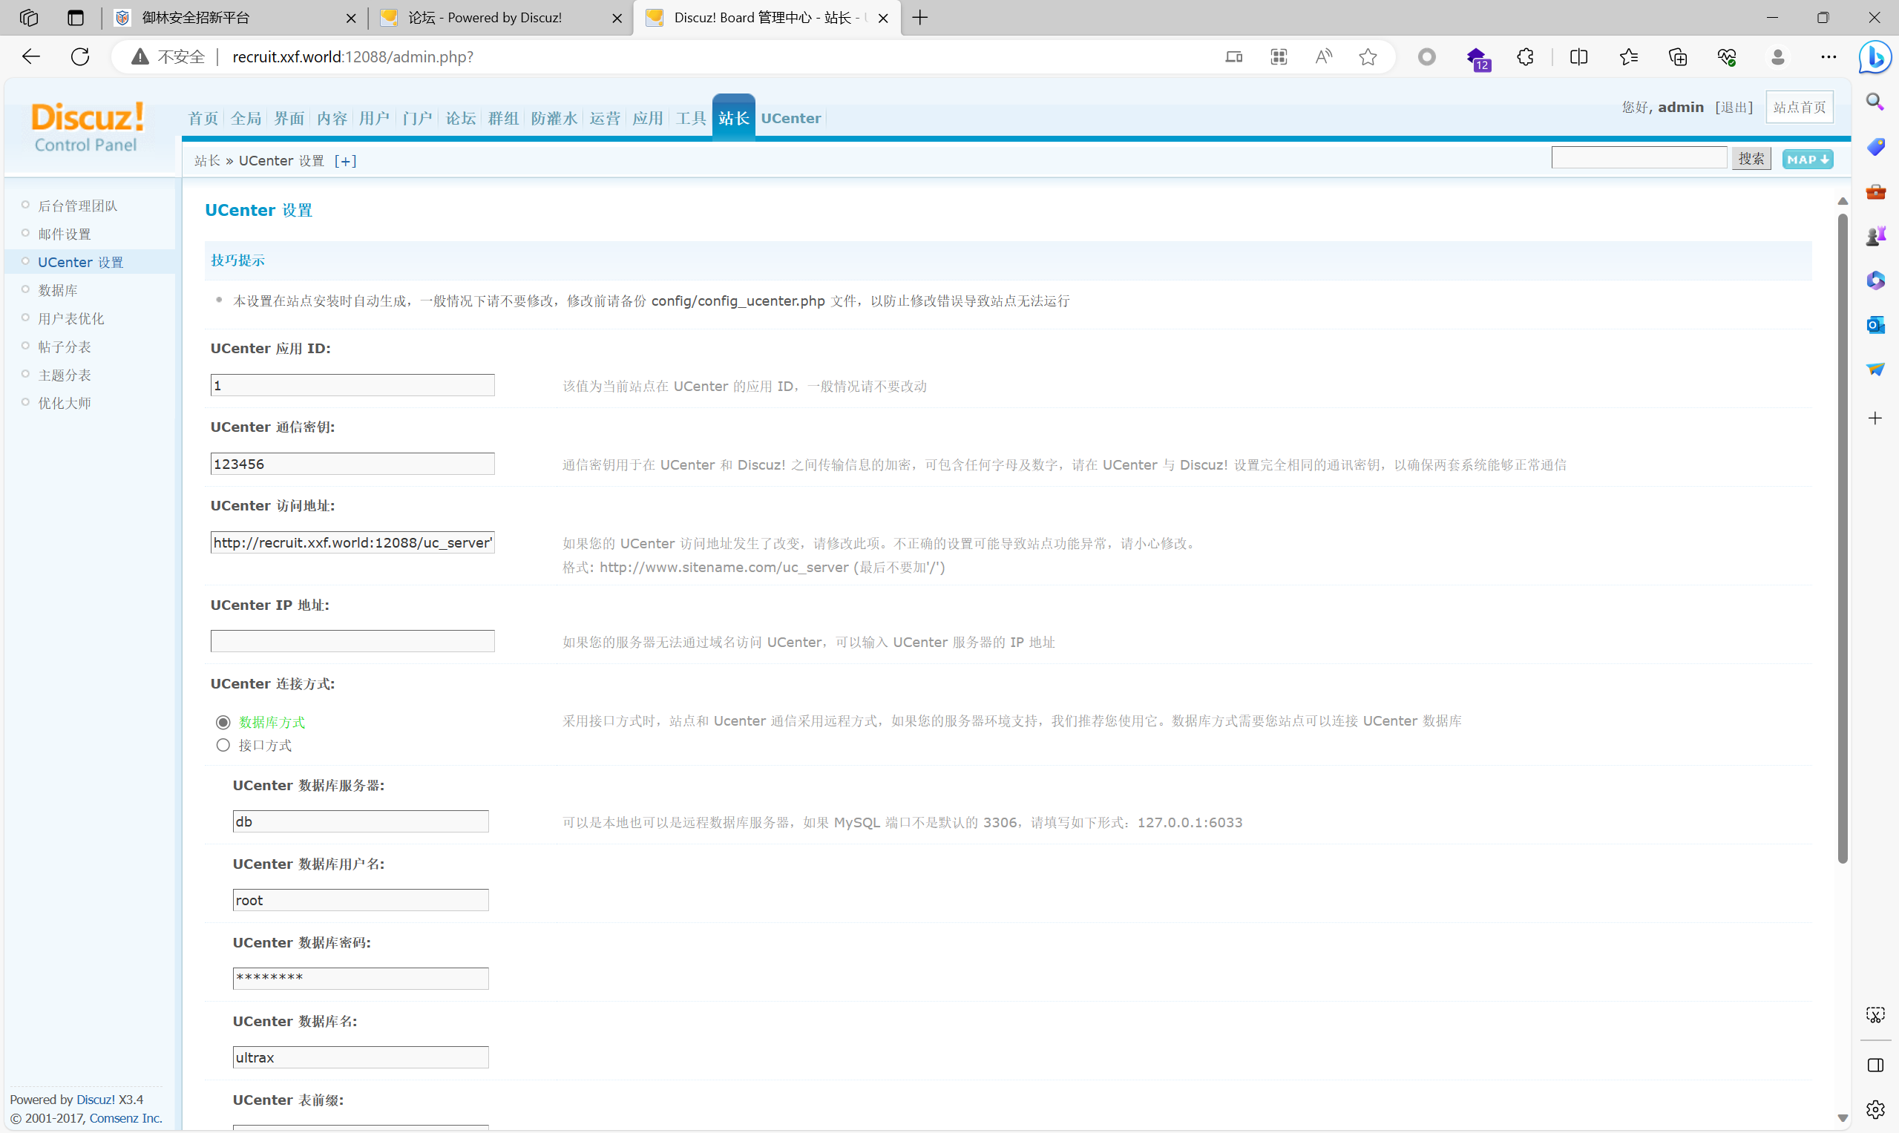Open the browser settings and more menu

point(1829,56)
